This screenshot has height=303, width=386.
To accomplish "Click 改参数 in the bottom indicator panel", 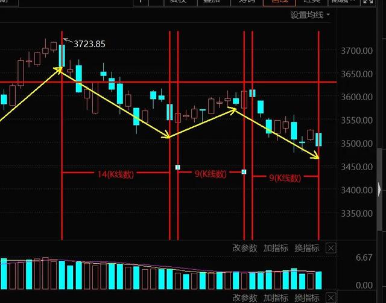I will point(245,298).
